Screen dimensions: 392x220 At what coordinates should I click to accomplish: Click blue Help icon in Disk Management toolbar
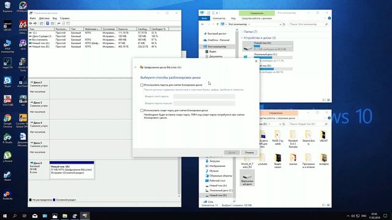click(48, 23)
